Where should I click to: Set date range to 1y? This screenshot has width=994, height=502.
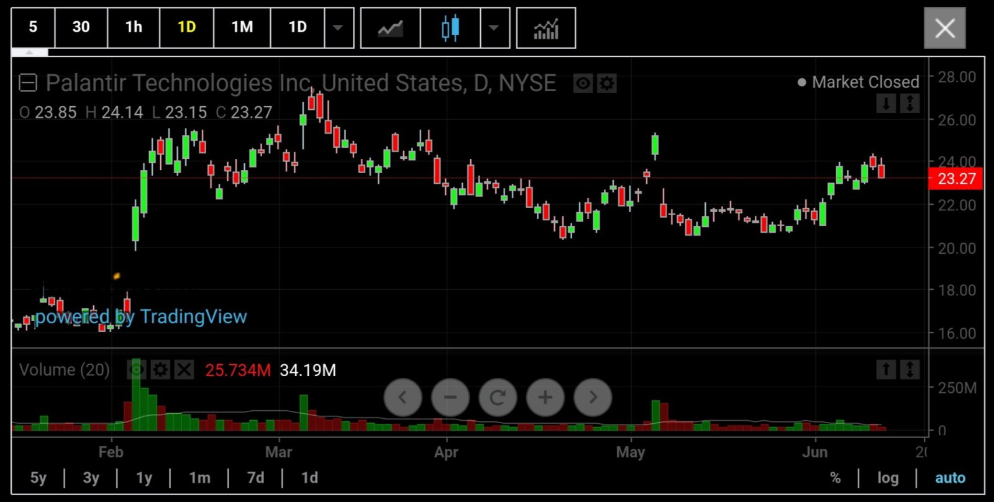[144, 478]
